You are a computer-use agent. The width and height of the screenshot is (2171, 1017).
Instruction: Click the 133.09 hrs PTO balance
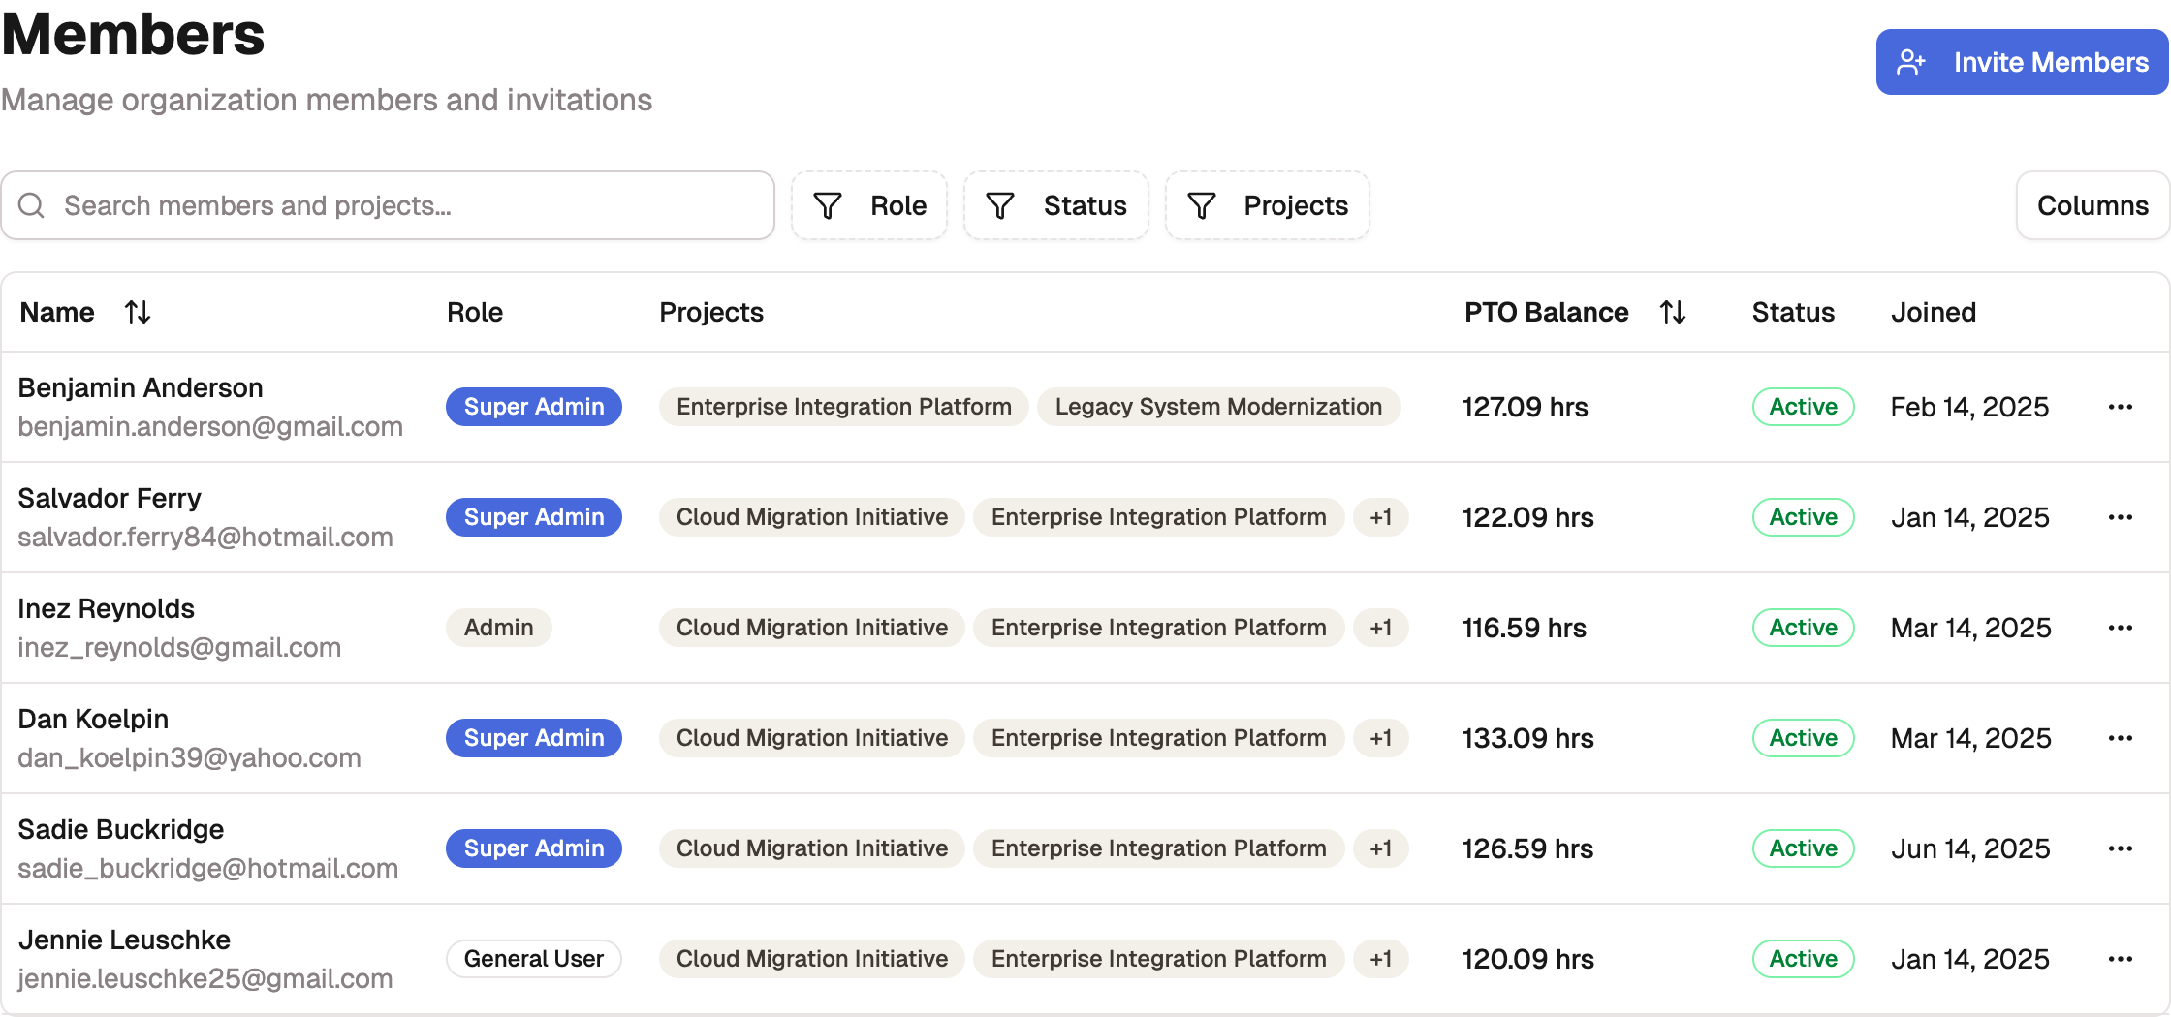coord(1528,738)
